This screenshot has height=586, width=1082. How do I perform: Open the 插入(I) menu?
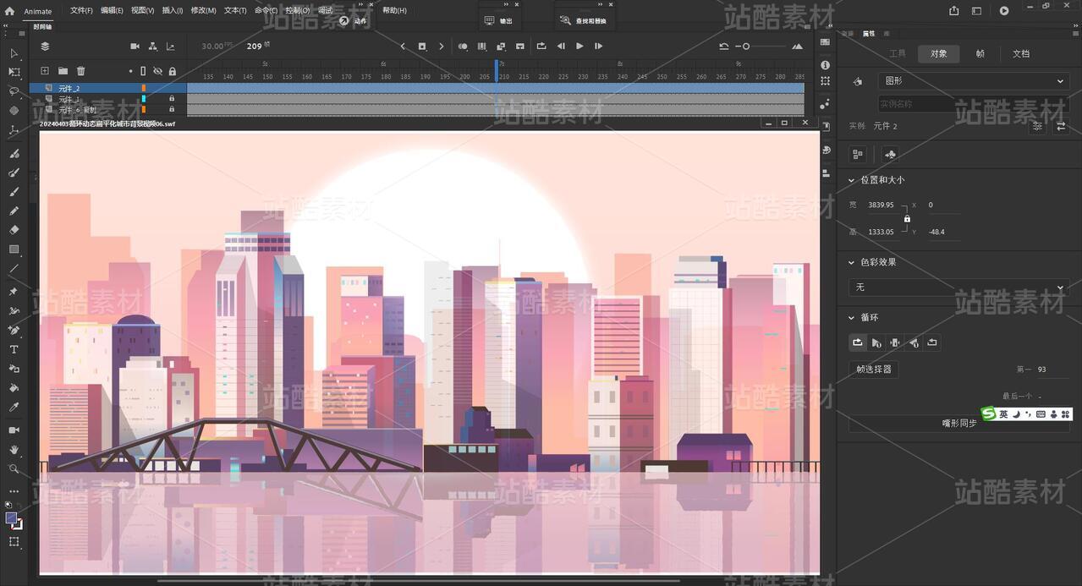click(173, 11)
